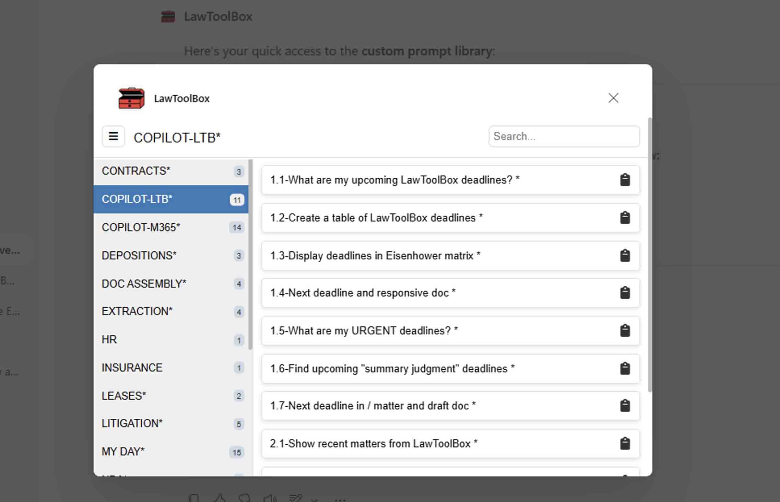Click the LawToolBox icon in background chat header
The width and height of the screenshot is (780, 502).
tap(168, 16)
